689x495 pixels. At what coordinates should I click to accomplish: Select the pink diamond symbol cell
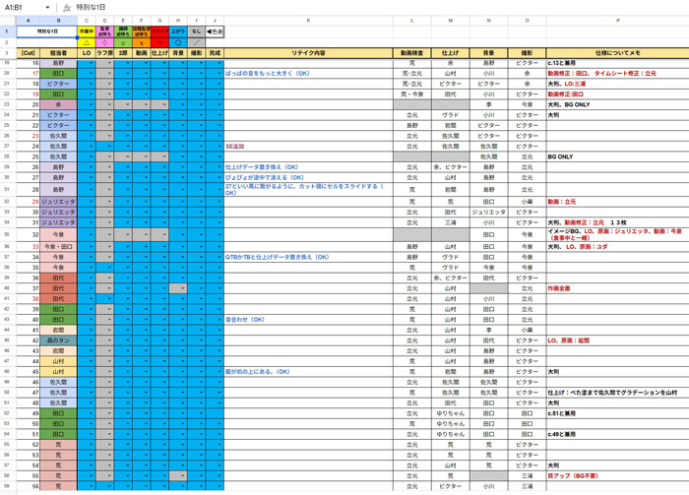pos(104,42)
